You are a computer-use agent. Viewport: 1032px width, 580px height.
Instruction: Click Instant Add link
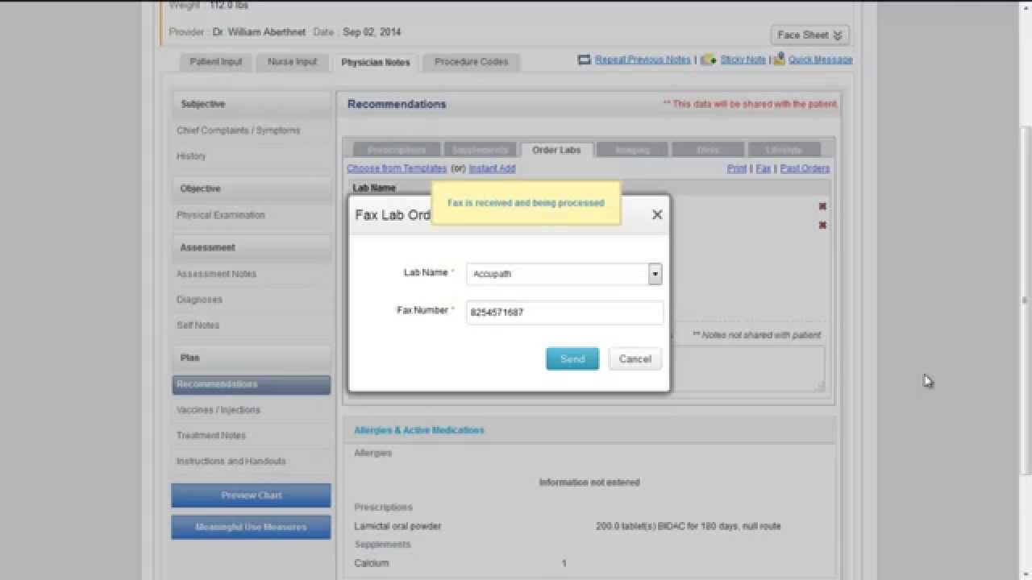pyautogui.click(x=492, y=168)
